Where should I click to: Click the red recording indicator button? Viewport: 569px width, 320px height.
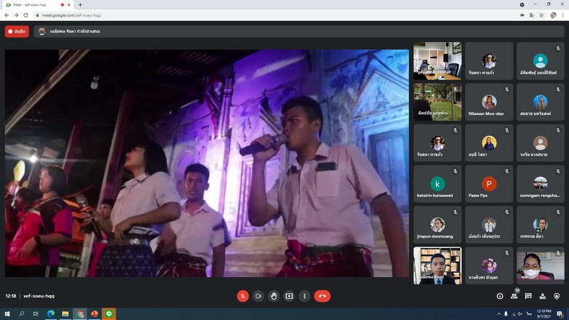[x=17, y=31]
